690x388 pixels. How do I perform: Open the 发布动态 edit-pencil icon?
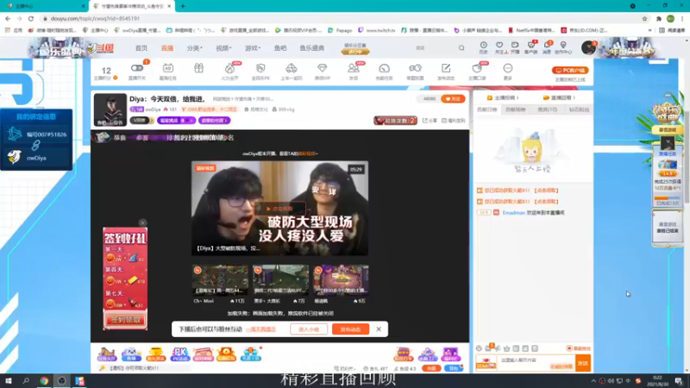tap(446, 68)
